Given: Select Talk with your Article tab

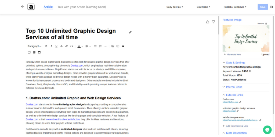Looking at the screenshot, I should pyautogui.click(x=82, y=7).
